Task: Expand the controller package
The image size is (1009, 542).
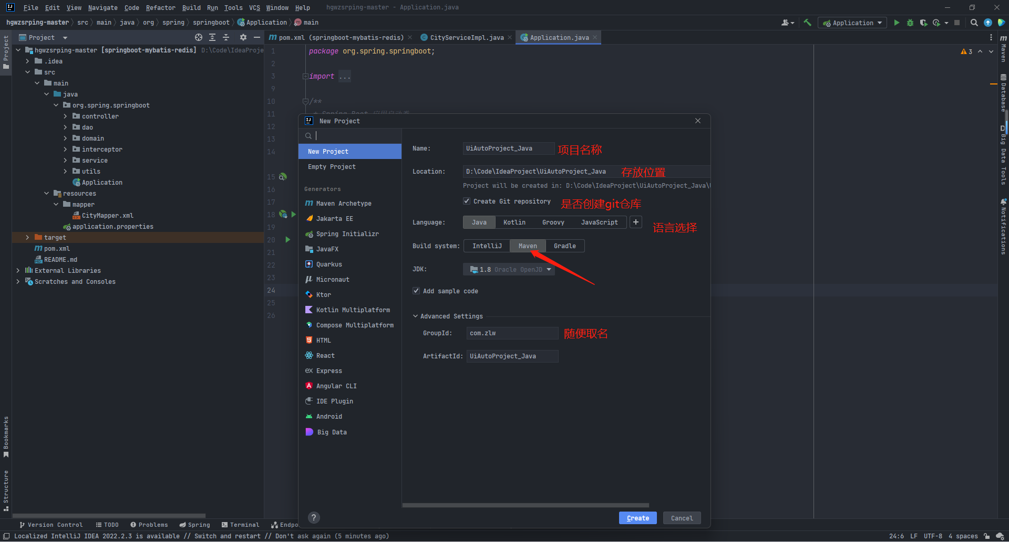Action: [65, 116]
